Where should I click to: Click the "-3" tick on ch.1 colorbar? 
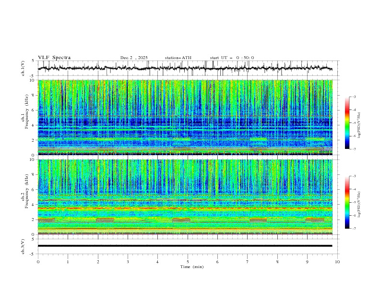click(354, 97)
